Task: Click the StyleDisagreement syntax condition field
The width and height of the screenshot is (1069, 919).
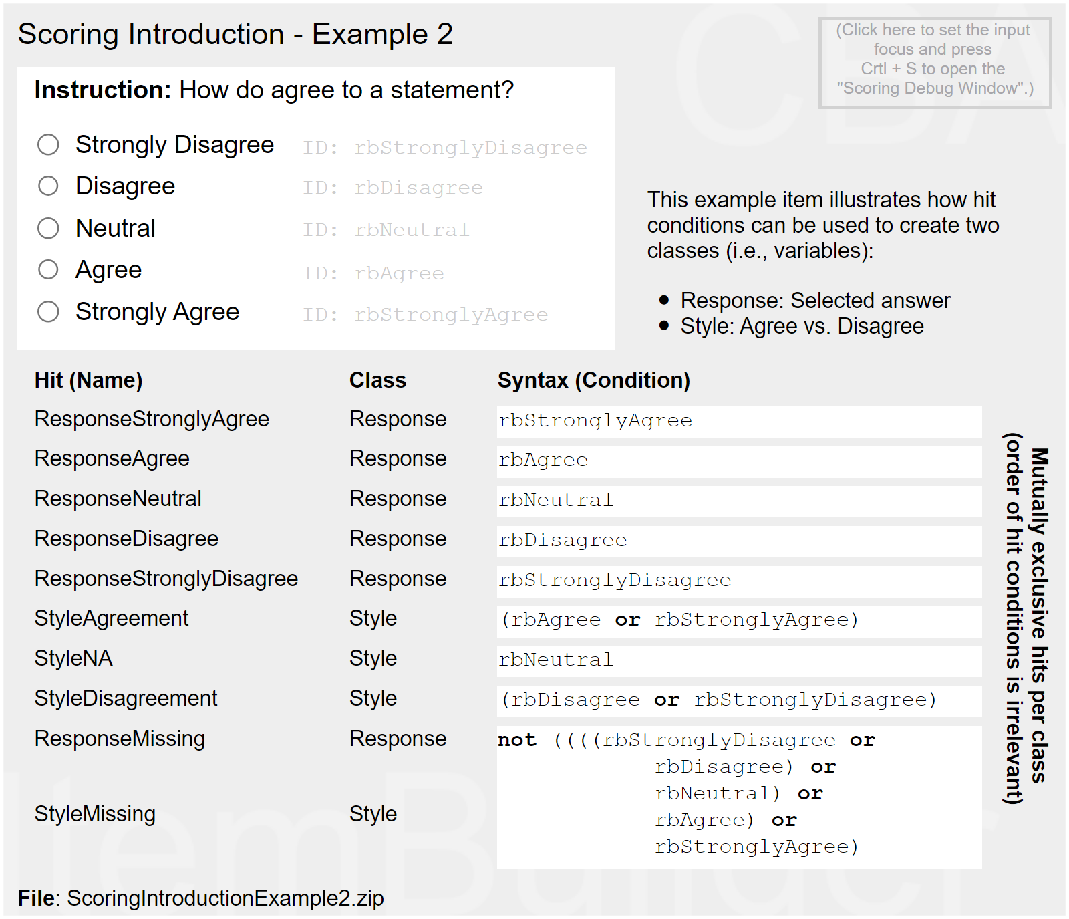Action: tap(738, 700)
